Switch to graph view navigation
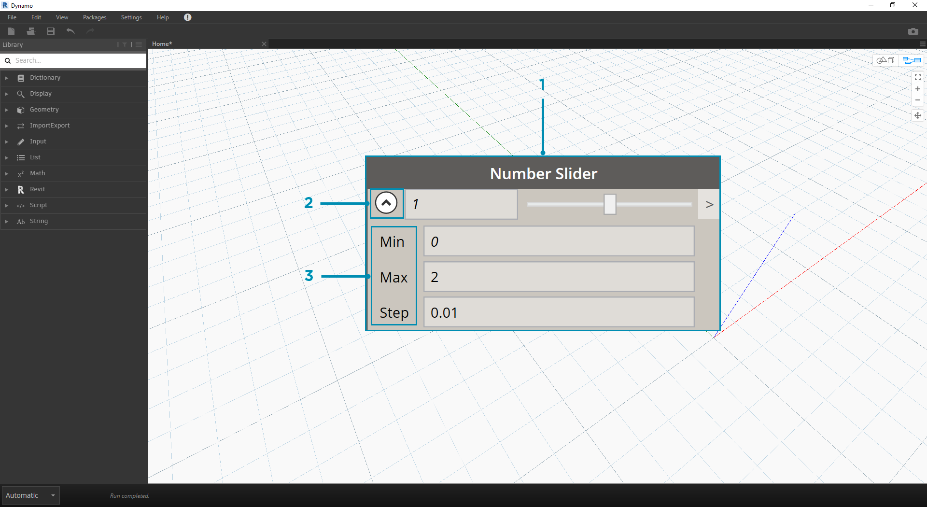This screenshot has height=507, width=927. coord(912,60)
